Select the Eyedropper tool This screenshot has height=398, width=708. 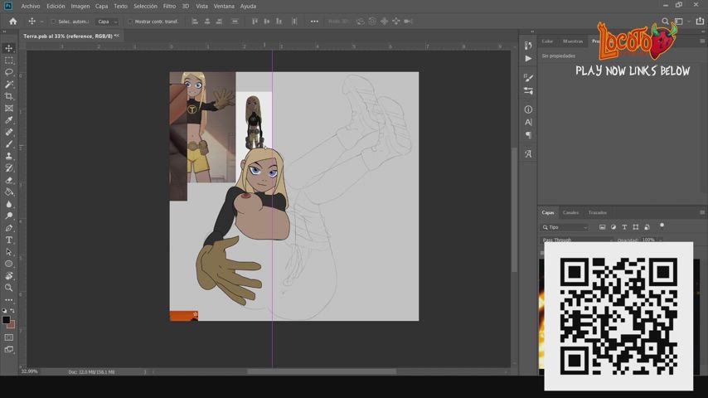pos(8,120)
